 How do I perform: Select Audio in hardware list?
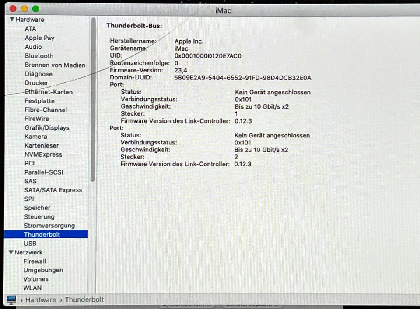click(x=33, y=47)
